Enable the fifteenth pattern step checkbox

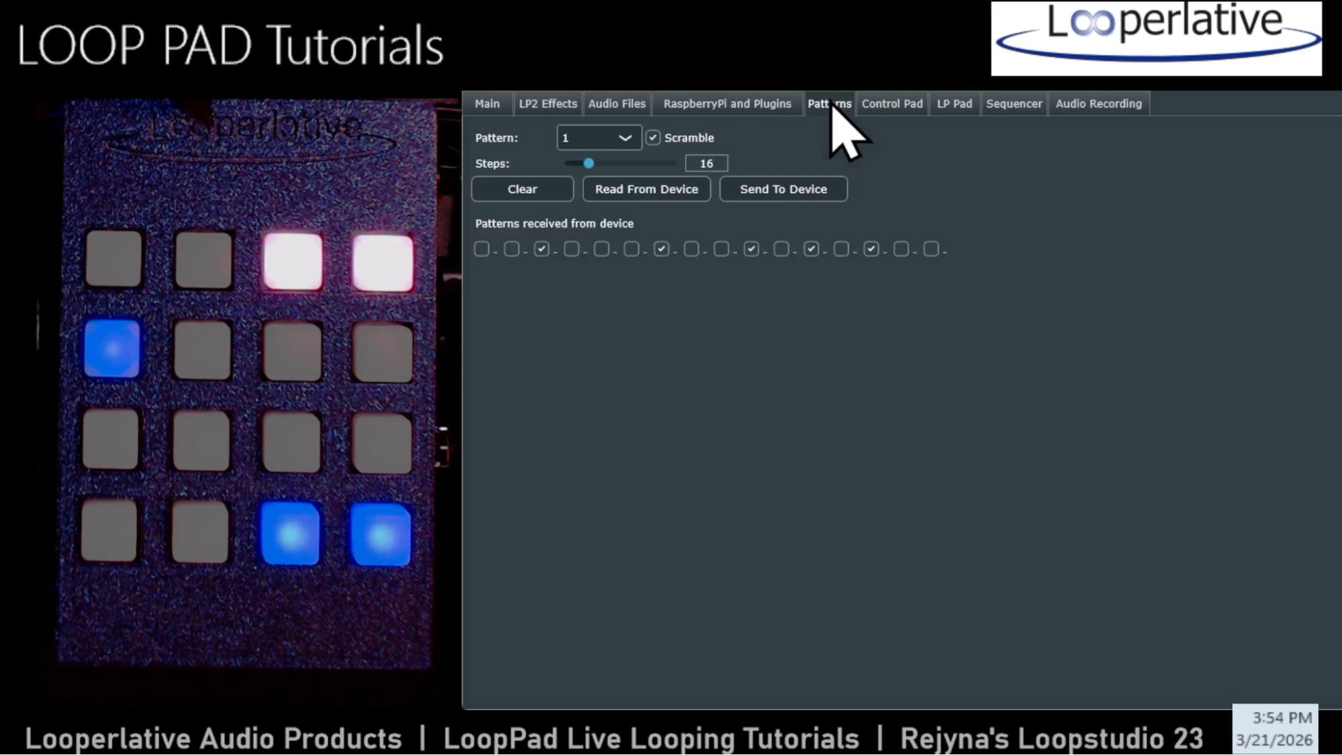tap(902, 250)
